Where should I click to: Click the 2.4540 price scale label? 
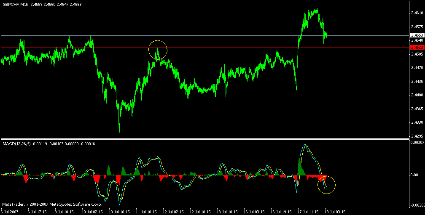point(416,40)
